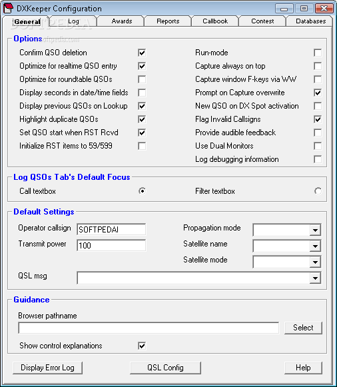Close the DXKeeper Configuration window
The height and width of the screenshot is (387, 337).
324,9
